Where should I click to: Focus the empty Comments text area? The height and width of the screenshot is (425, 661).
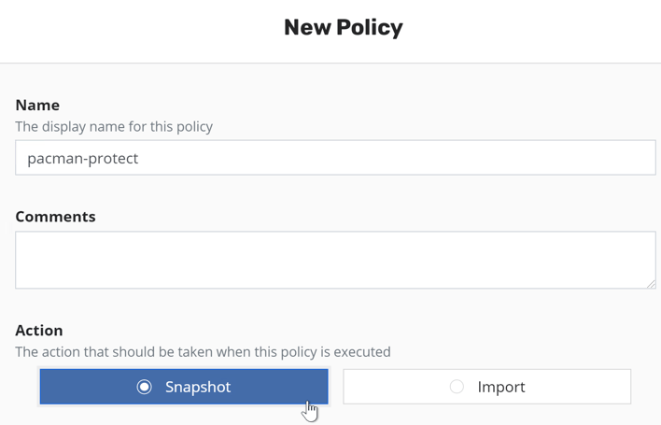pyautogui.click(x=335, y=260)
